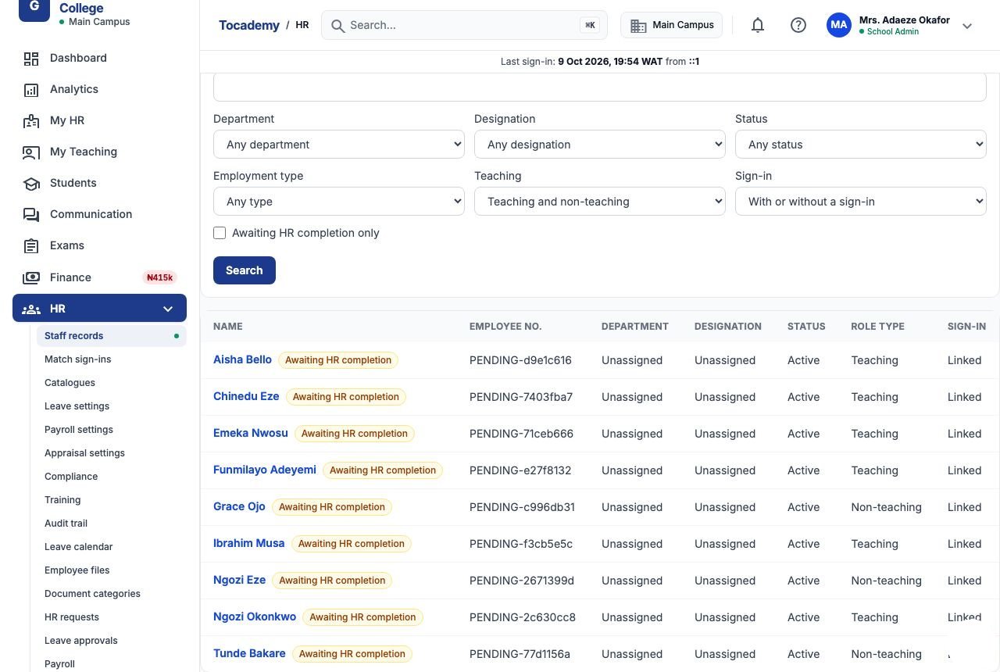Image resolution: width=1000 pixels, height=672 pixels.
Task: Click the Search button
Action: [x=245, y=270]
